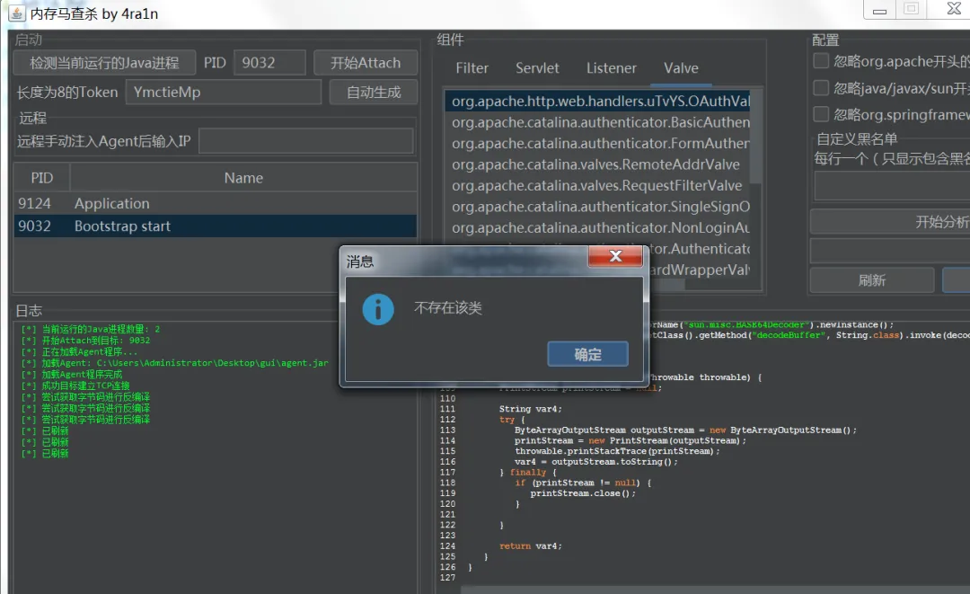Click the blue info icon in dialog
The height and width of the screenshot is (594, 970).
coord(378,309)
